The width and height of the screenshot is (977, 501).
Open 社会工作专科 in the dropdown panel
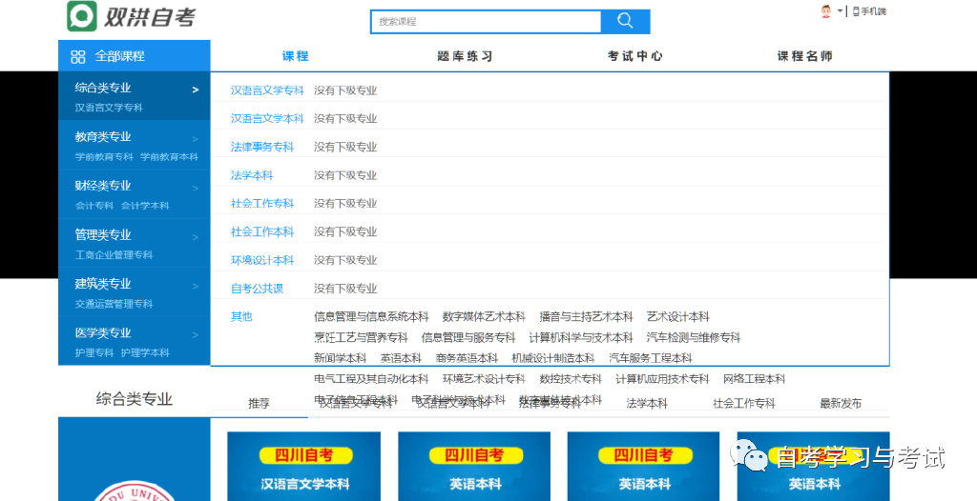coord(262,204)
